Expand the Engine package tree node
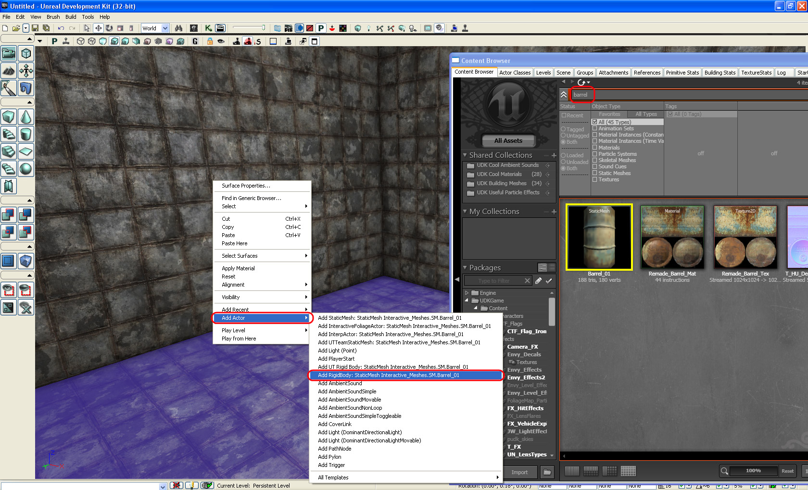This screenshot has height=490, width=808. click(467, 293)
